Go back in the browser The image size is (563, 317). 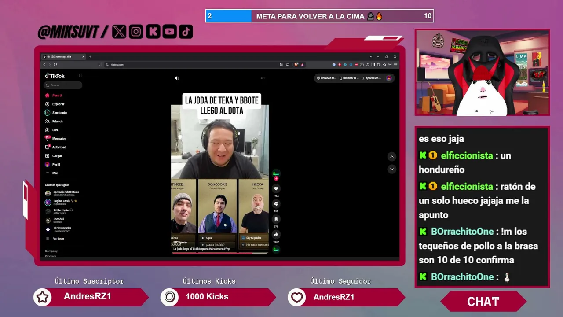click(x=44, y=65)
